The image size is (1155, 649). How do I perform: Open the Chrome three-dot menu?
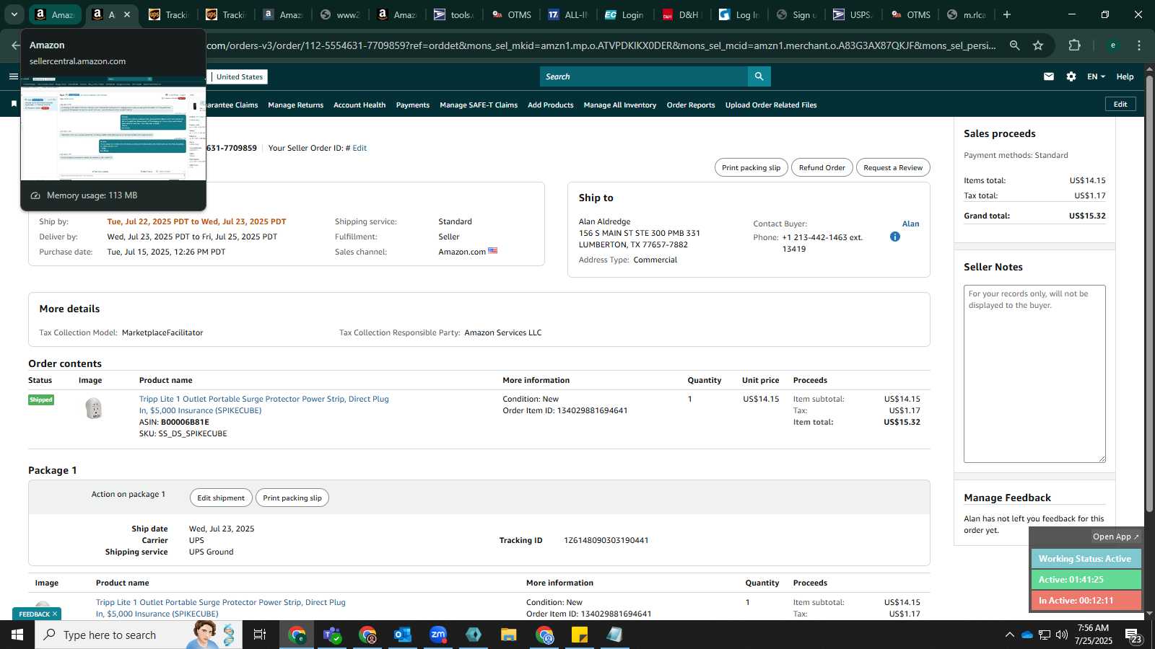point(1139,45)
